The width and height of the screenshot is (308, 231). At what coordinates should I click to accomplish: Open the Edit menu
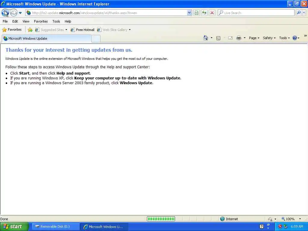(x=15, y=21)
